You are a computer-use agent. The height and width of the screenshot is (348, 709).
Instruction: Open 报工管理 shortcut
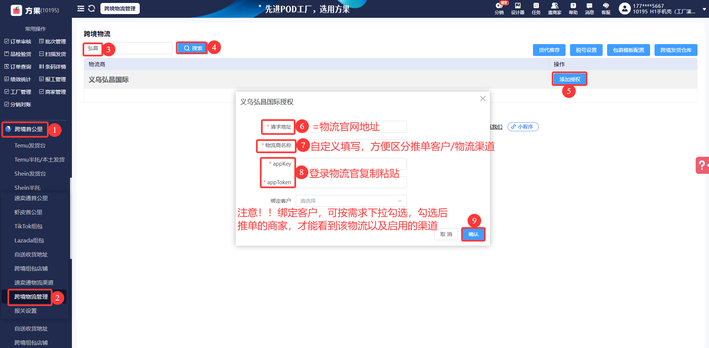point(53,79)
